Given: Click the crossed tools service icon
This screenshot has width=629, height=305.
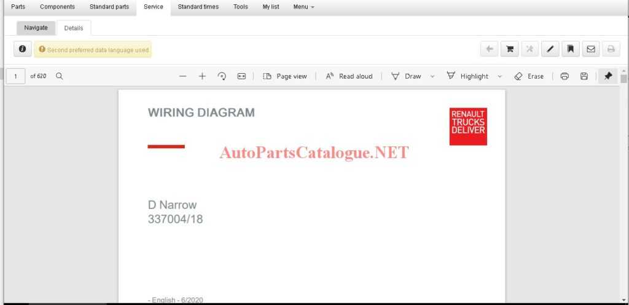Looking at the screenshot, I should (x=530, y=49).
